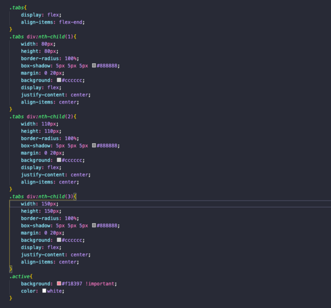Click the #888888 swatch in nth-child(3) rule

point(94,226)
